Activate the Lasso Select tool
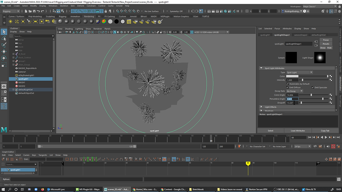This screenshot has width=342, height=192. (4, 39)
